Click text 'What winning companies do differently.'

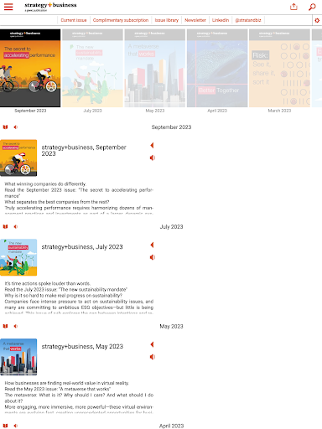click(x=45, y=184)
